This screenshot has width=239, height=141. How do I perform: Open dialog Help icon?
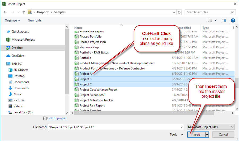tap(233, 20)
